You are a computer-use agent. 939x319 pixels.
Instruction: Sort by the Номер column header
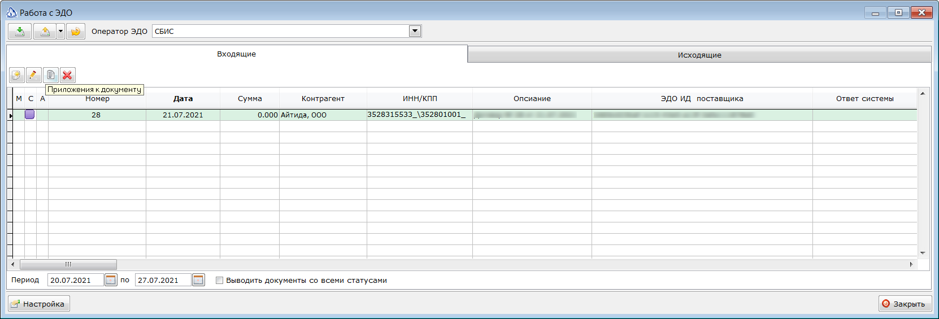pyautogui.click(x=97, y=99)
